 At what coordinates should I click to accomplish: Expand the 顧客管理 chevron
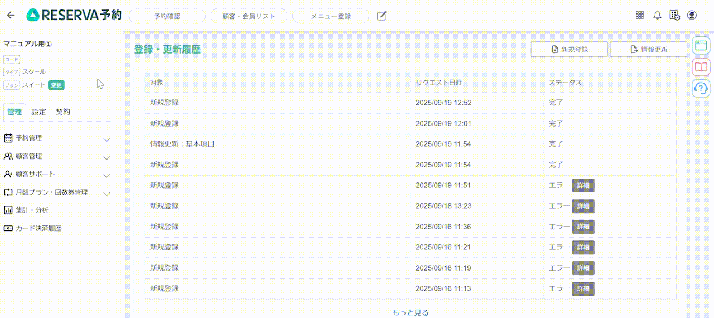107,158
